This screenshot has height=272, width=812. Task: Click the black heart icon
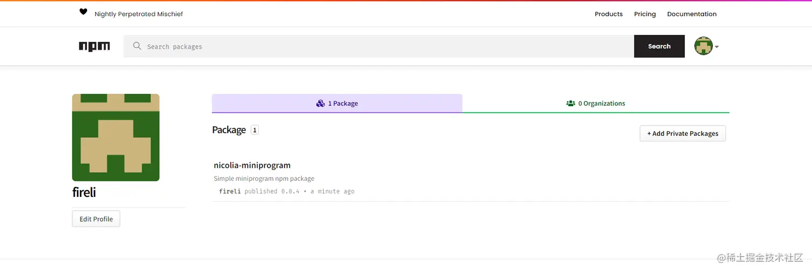point(83,12)
